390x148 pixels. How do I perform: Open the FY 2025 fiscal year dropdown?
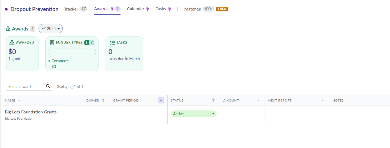tap(50, 29)
